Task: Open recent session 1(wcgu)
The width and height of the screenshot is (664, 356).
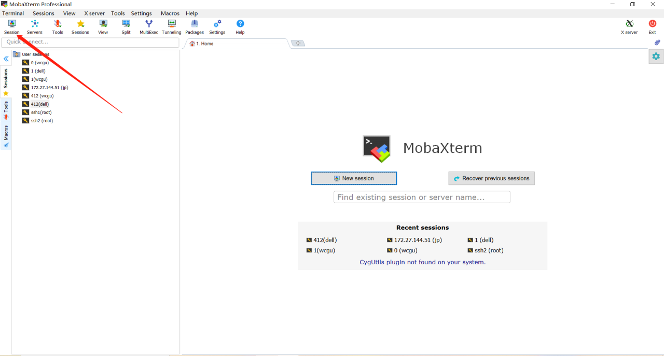Action: (322, 250)
